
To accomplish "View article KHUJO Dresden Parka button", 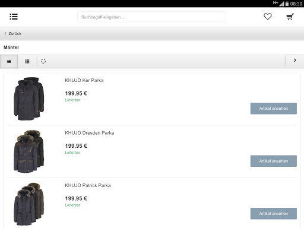I will [274, 161].
